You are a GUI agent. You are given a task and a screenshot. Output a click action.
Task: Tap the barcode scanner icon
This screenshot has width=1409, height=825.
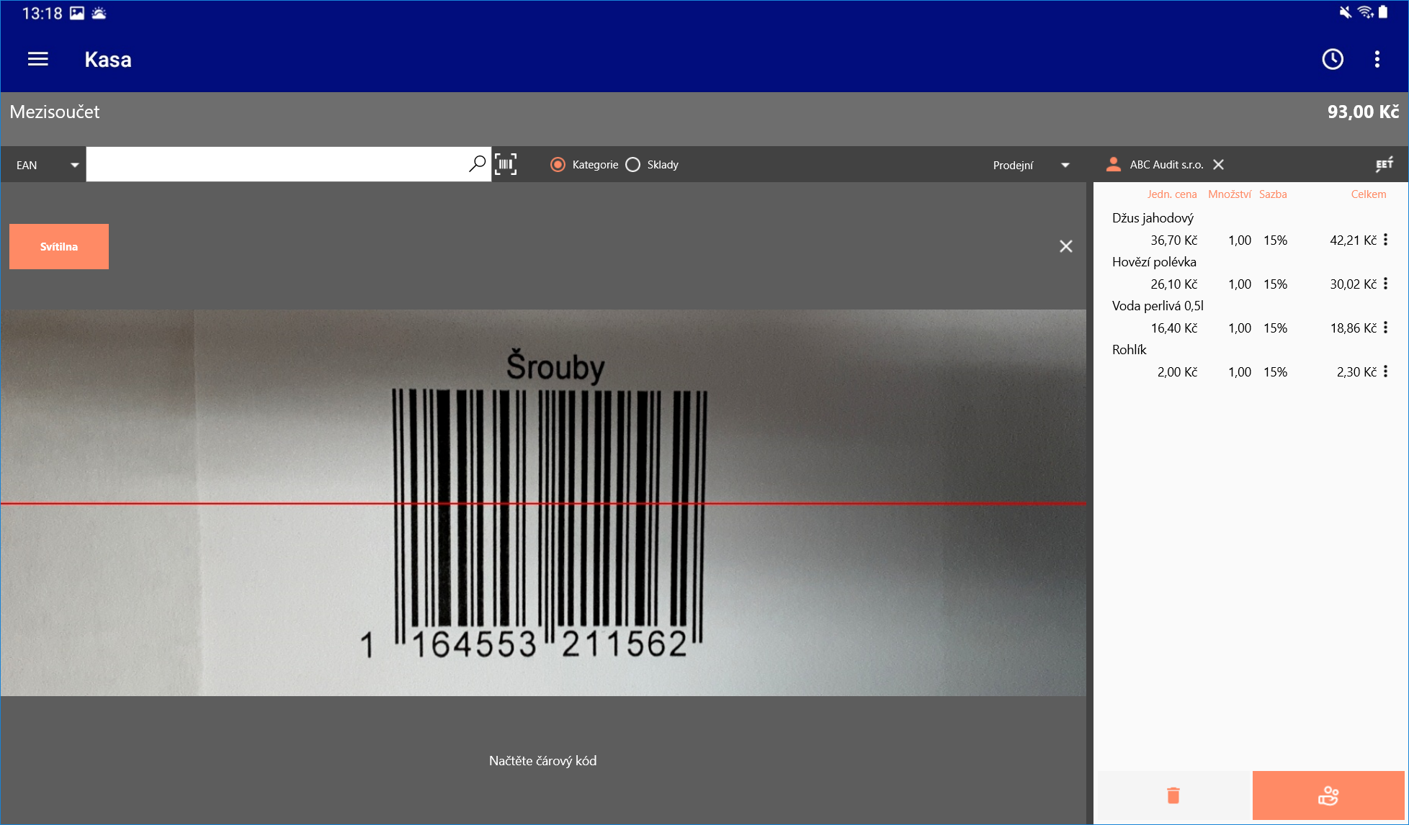pyautogui.click(x=506, y=164)
